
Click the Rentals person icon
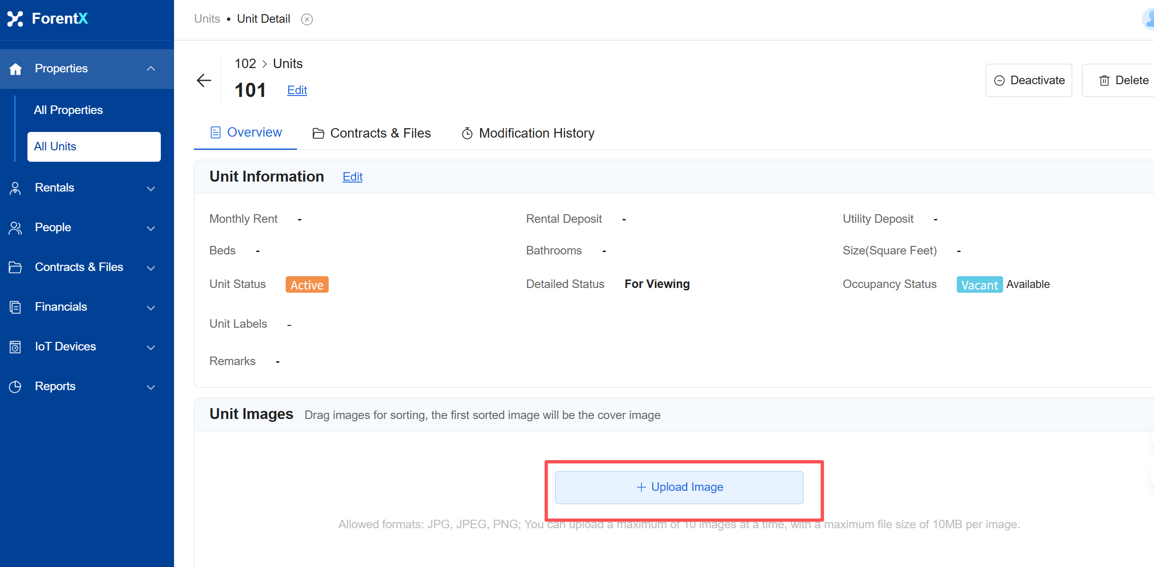(15, 188)
